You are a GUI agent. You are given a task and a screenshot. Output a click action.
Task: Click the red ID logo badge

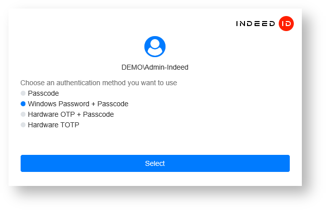(286, 24)
